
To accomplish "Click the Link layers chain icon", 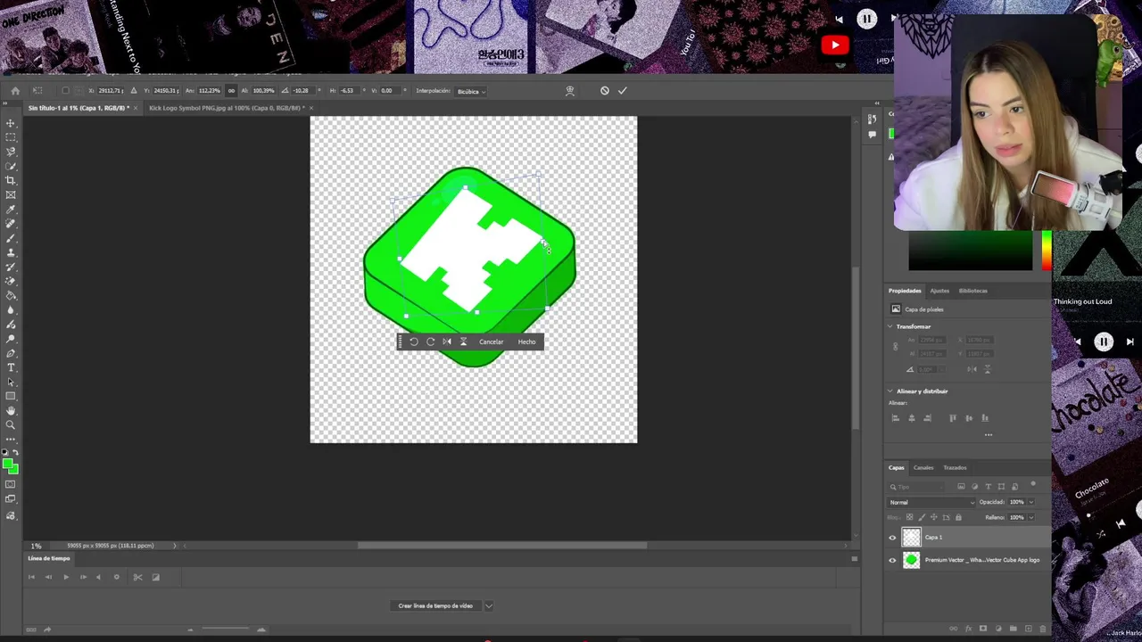I will (x=954, y=629).
